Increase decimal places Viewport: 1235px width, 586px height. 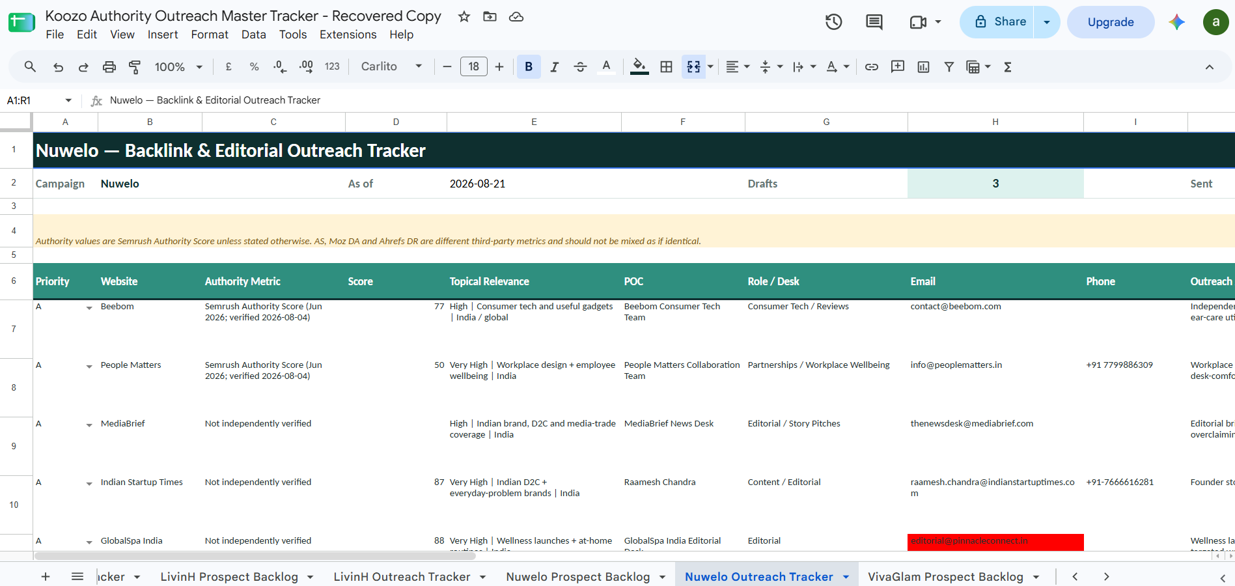306,66
